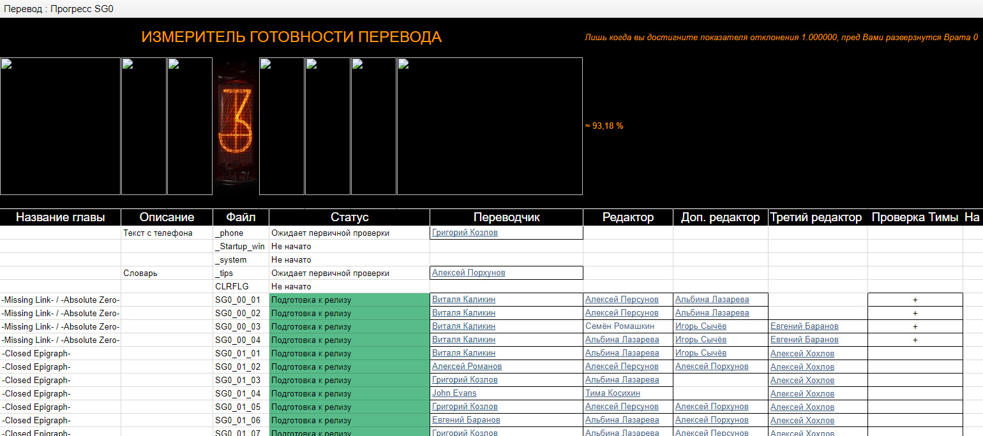Select the CLRFLG file cell
This screenshot has height=436, width=983.
pyautogui.click(x=232, y=287)
